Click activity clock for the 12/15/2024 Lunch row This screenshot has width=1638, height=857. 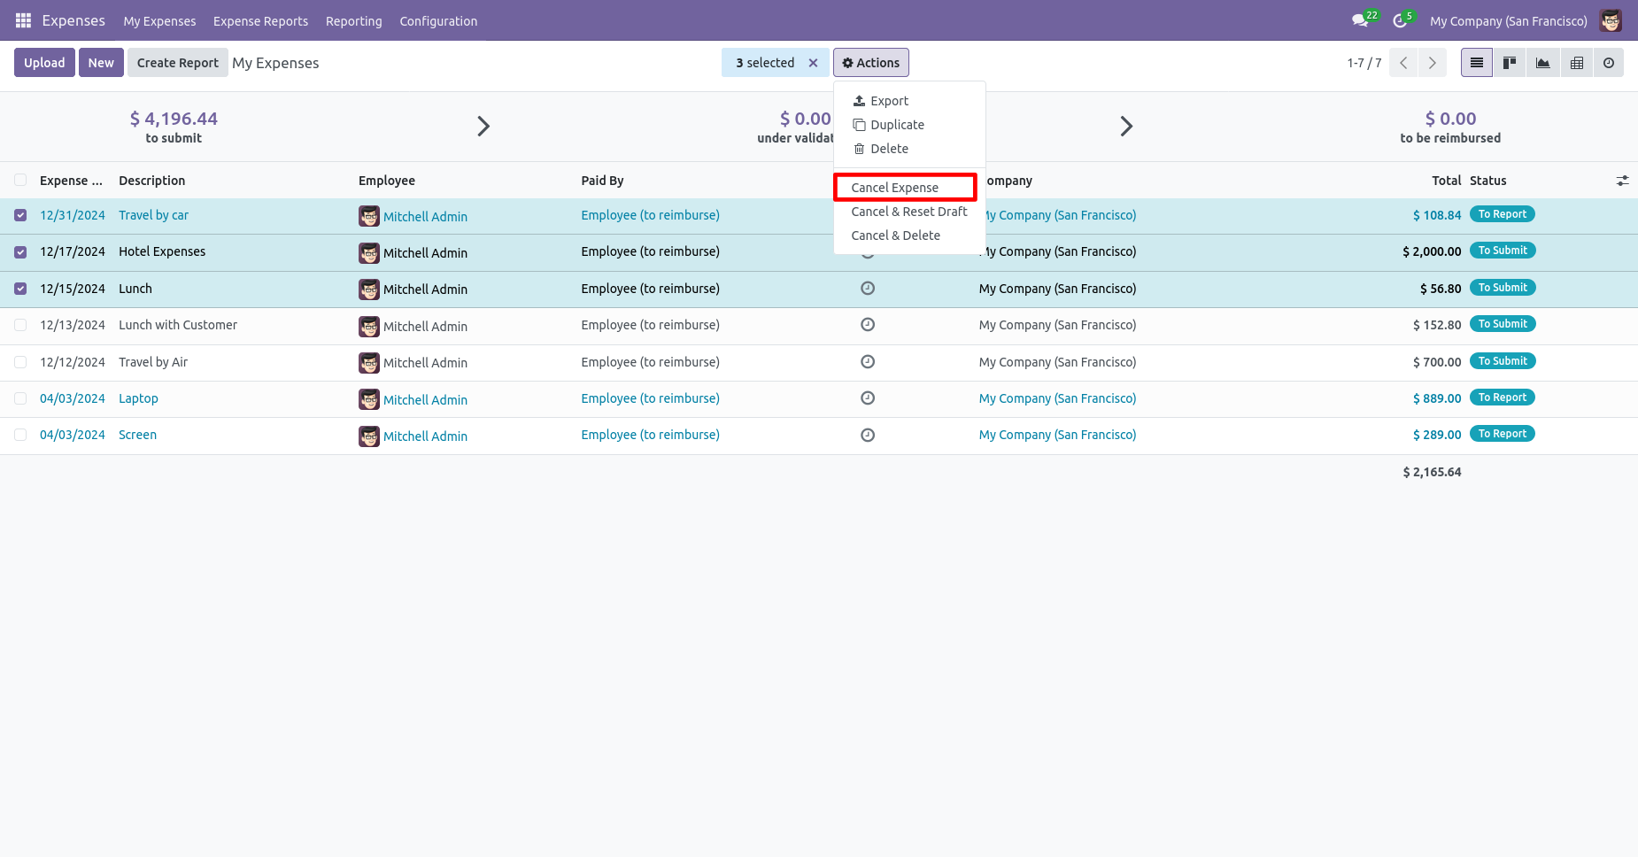(868, 289)
